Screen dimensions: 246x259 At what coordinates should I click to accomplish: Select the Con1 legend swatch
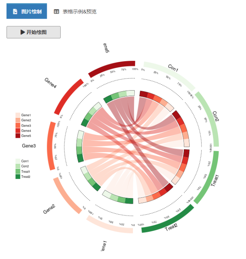point(18,161)
